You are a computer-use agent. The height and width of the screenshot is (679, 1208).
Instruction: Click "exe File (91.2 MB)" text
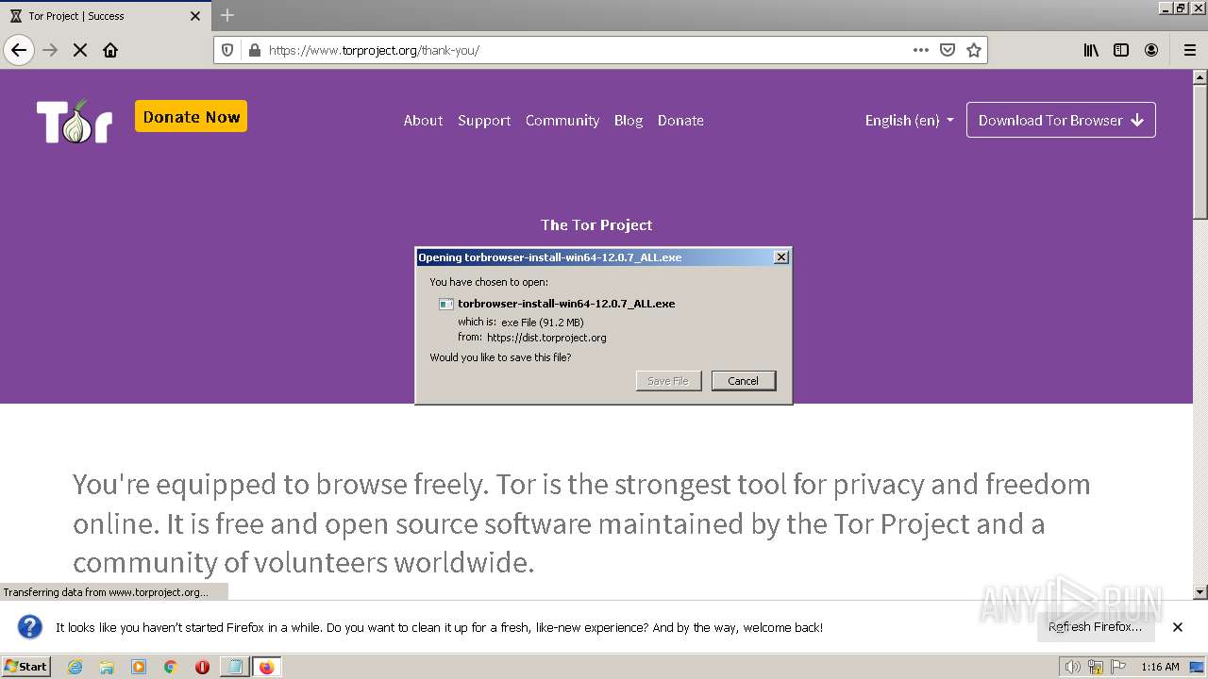coord(543,323)
